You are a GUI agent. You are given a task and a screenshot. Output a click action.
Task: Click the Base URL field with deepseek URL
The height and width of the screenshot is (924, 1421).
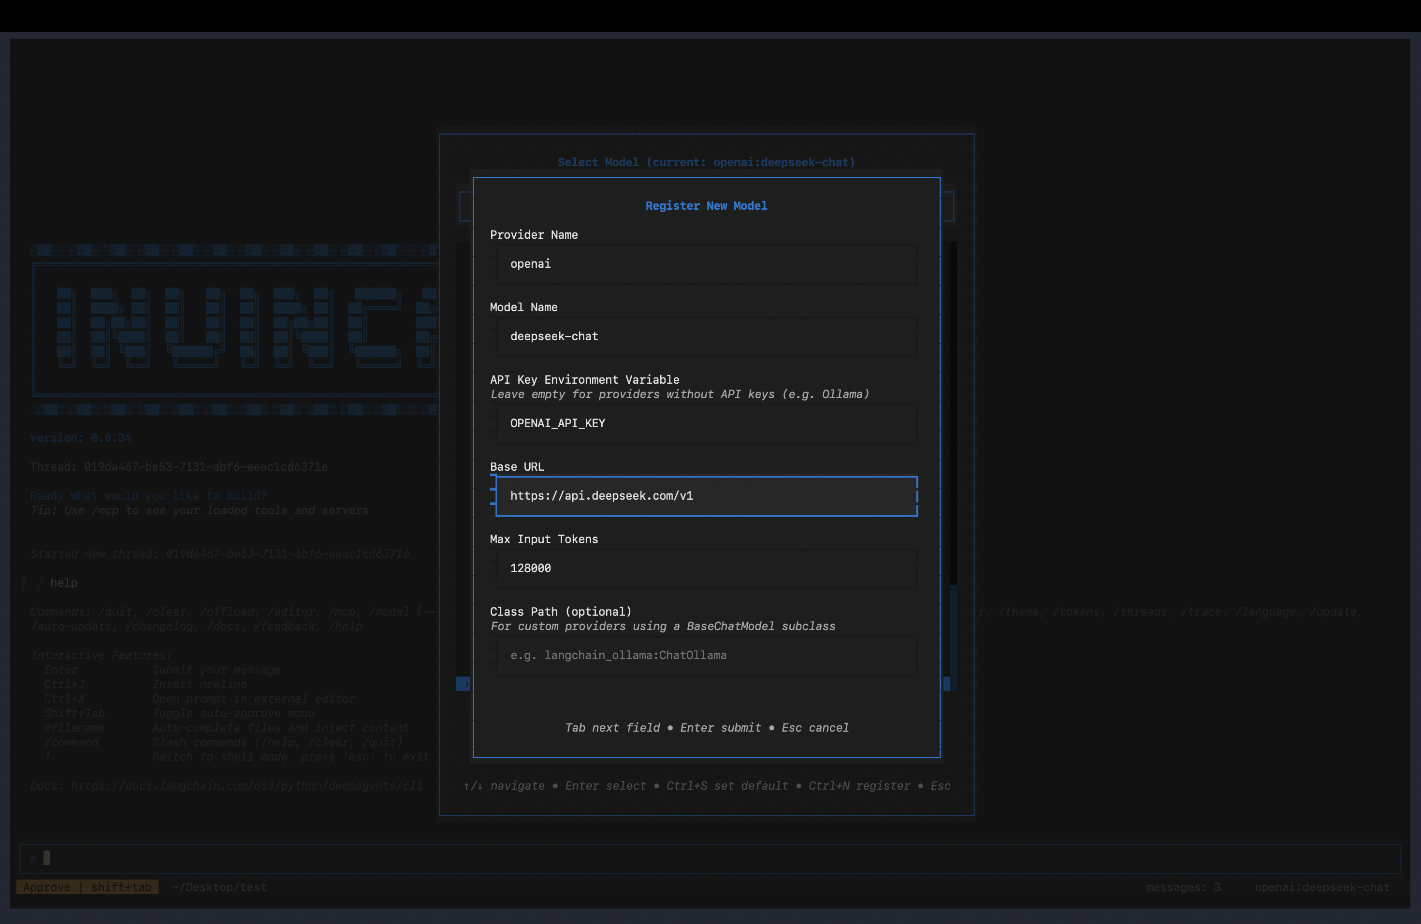click(x=706, y=496)
